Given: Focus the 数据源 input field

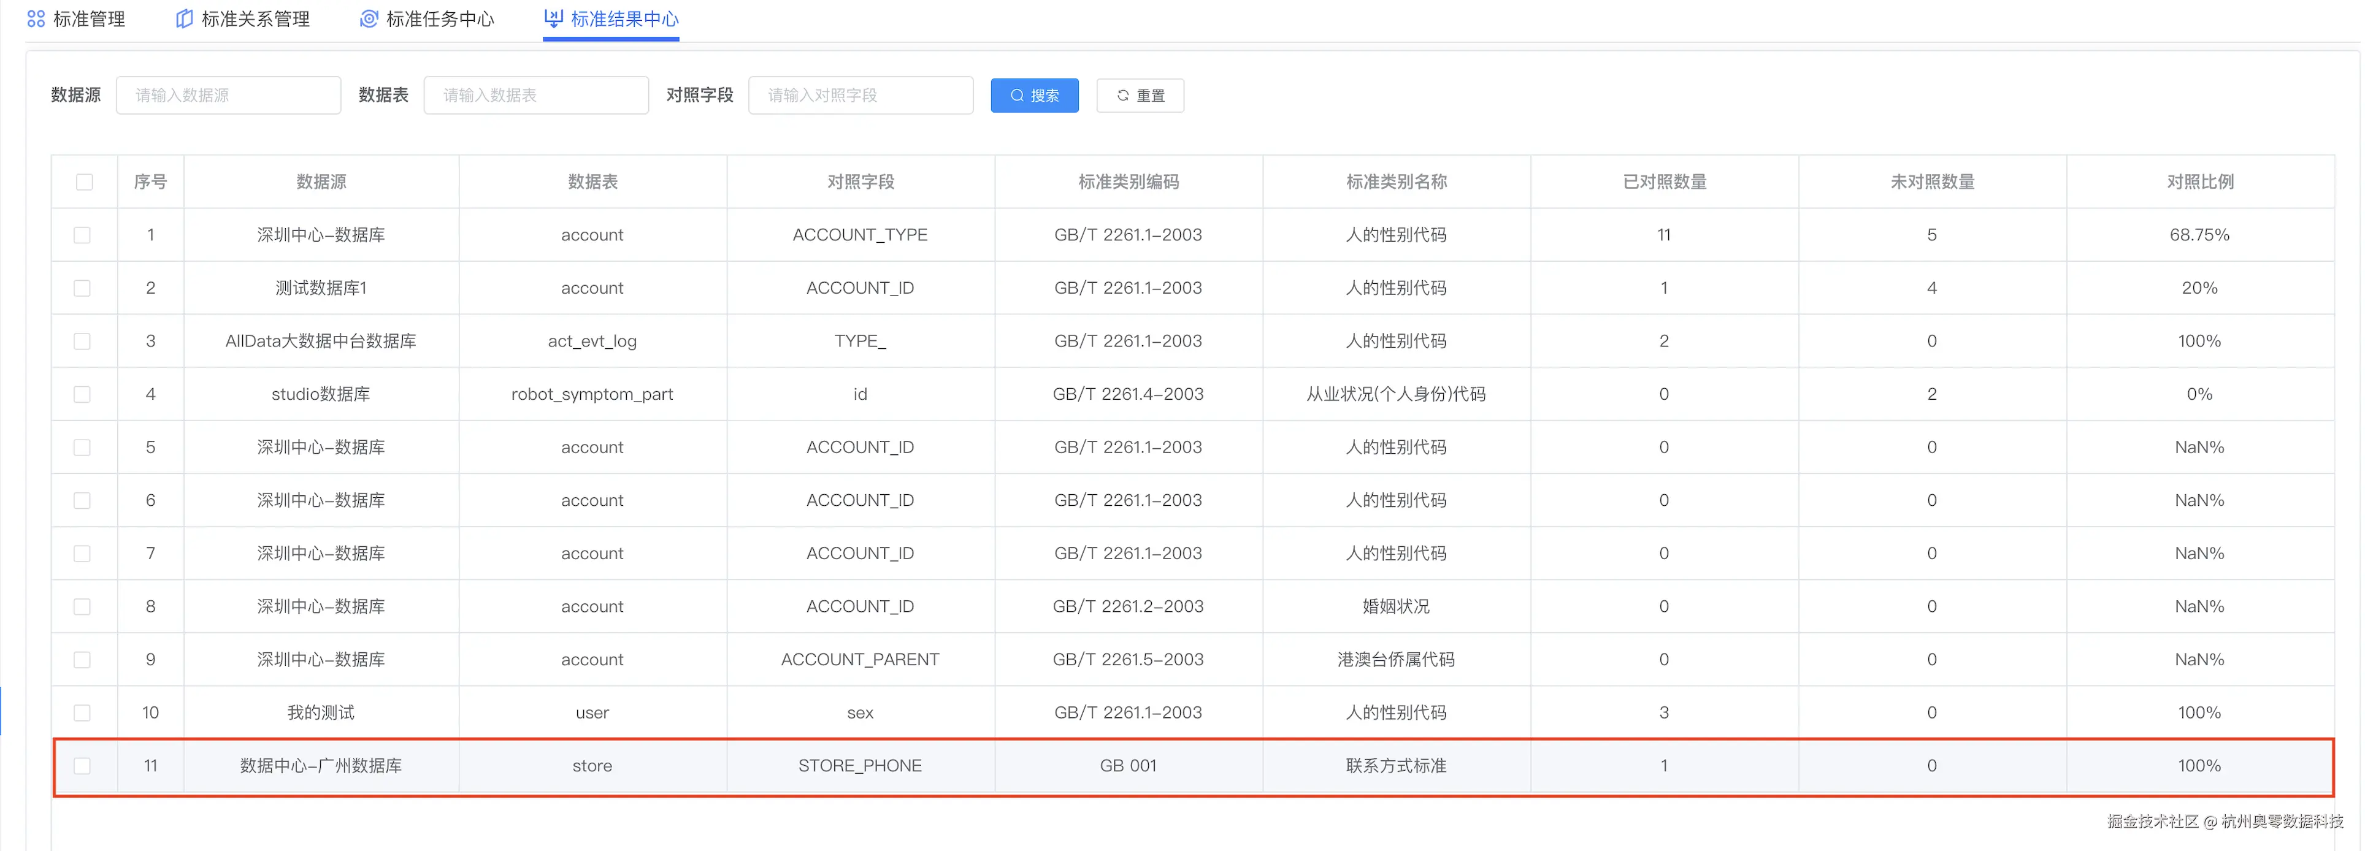Looking at the screenshot, I should point(229,96).
